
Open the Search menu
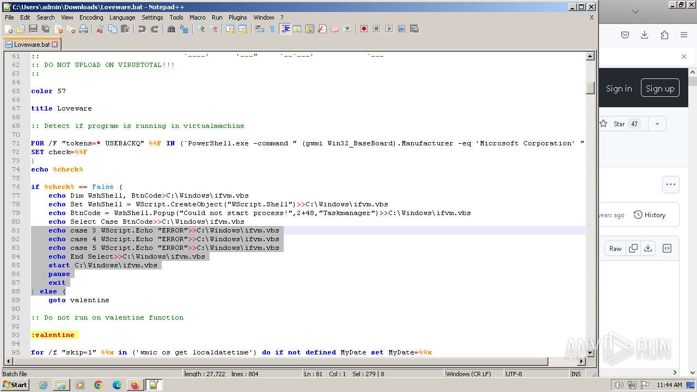click(46, 17)
